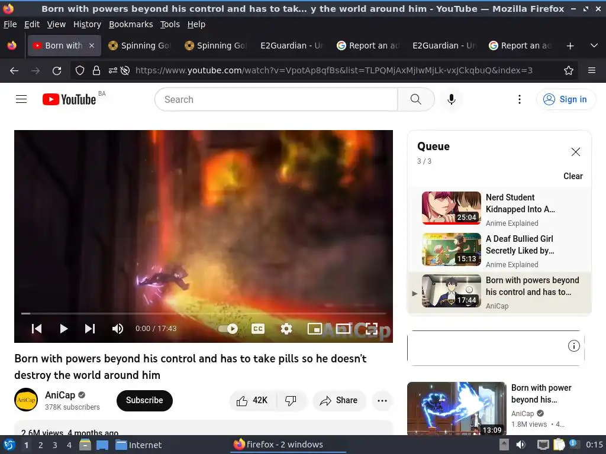Screen dimensions: 606x454
Task: Open the Bookmarks menu
Action: point(131,24)
